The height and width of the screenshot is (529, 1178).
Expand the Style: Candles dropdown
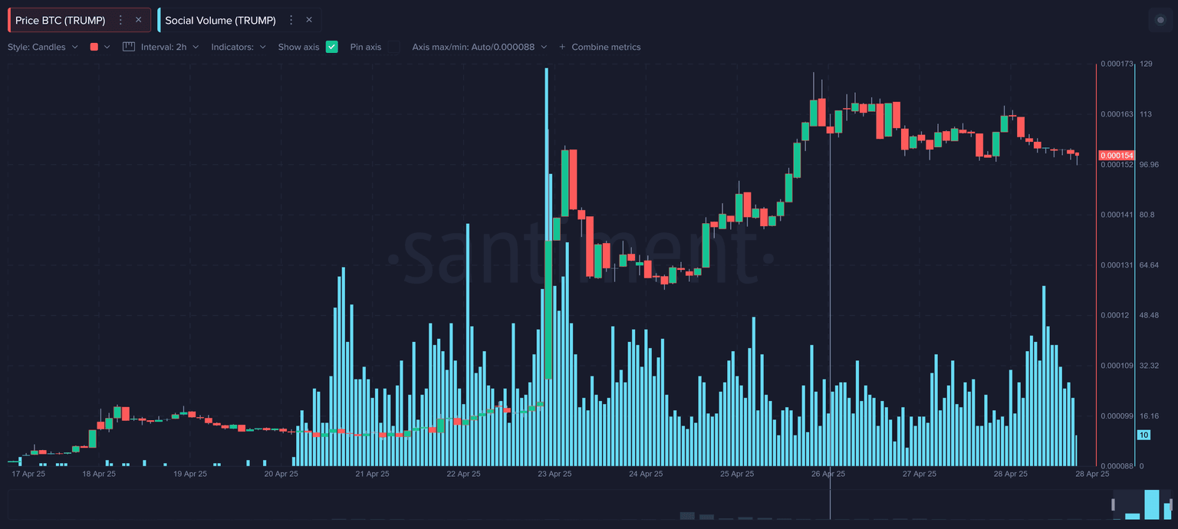[x=43, y=47]
